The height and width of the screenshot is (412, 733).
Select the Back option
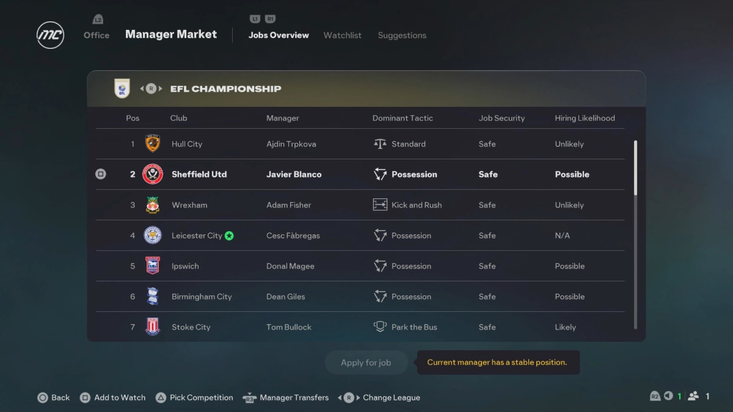[54, 397]
